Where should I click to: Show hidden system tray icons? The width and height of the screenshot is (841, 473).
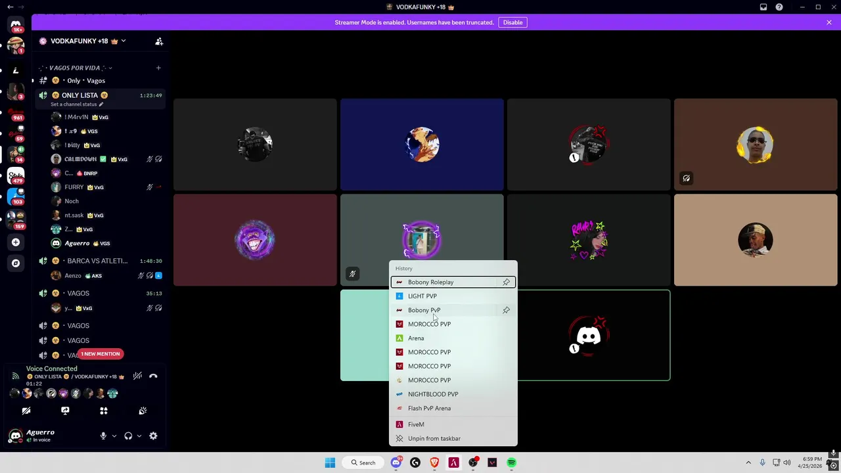point(748,462)
